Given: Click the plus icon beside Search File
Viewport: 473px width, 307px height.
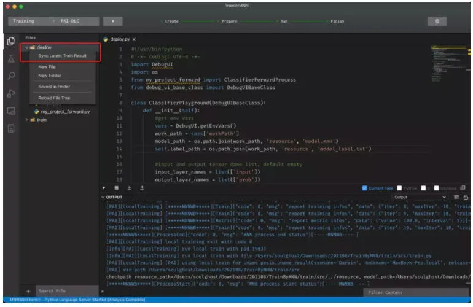Looking at the screenshot, I should pyautogui.click(x=28, y=291).
